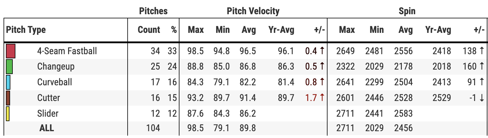Click the blue Curveball color swatch
Screen dimensions: 488x138
[x=8, y=82]
